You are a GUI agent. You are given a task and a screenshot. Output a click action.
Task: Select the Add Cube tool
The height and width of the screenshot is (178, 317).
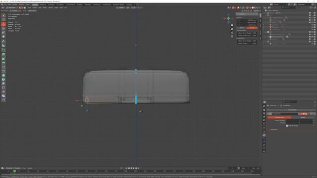tap(3, 50)
